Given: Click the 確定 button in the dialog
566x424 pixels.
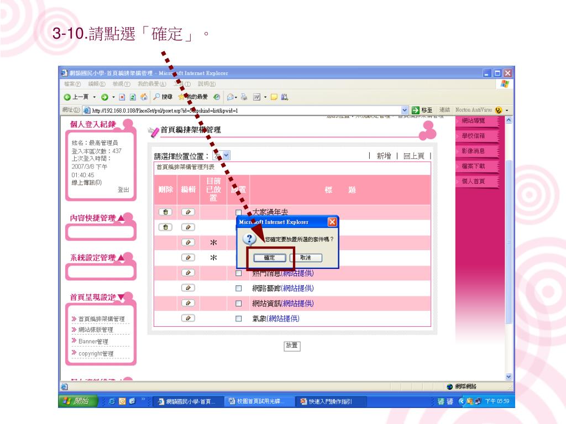Looking at the screenshot, I should (269, 258).
